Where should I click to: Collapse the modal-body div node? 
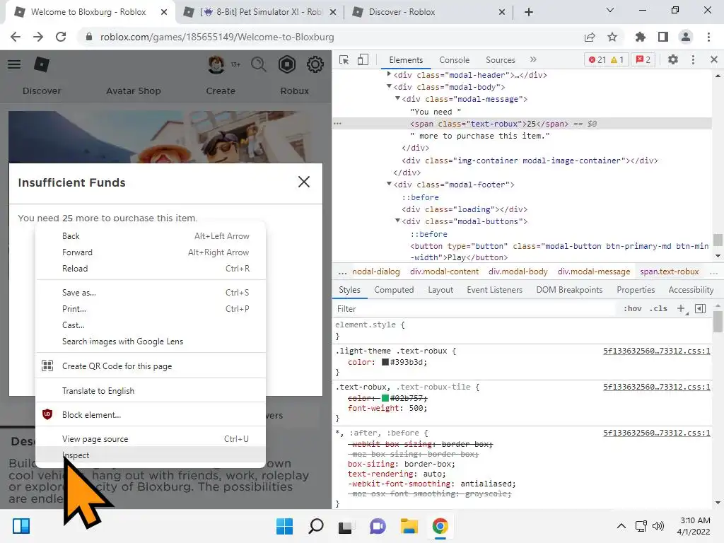389,86
